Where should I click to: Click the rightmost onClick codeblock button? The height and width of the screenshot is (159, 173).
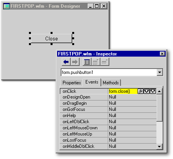[153, 91]
